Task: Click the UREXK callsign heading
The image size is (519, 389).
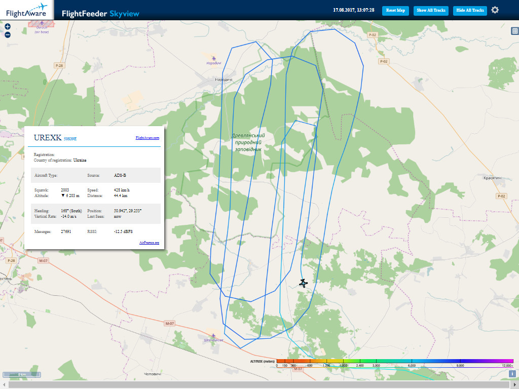Action: pyautogui.click(x=48, y=137)
